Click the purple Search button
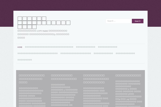Viewport: 161px width, 107px height. (138, 21)
